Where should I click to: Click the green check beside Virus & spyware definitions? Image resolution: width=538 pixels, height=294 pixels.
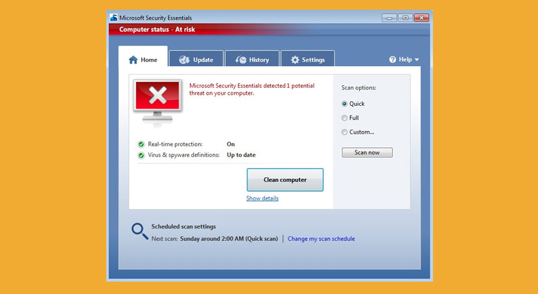click(x=141, y=155)
